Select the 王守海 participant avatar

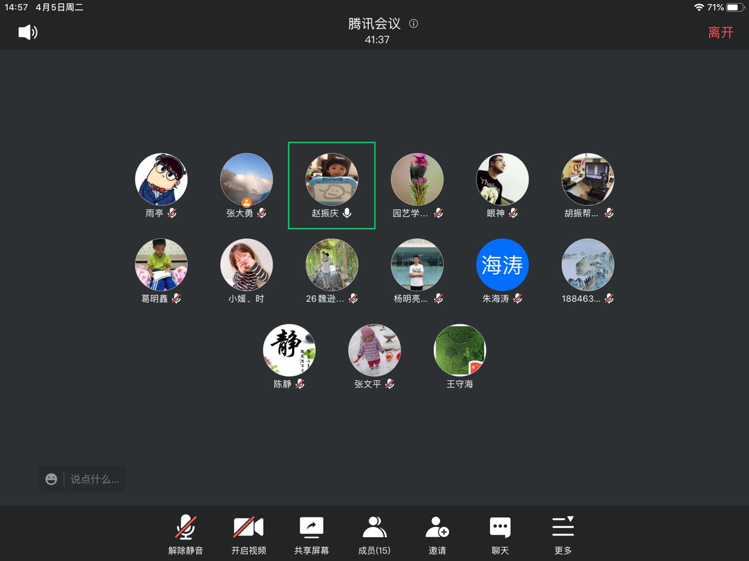click(x=460, y=350)
